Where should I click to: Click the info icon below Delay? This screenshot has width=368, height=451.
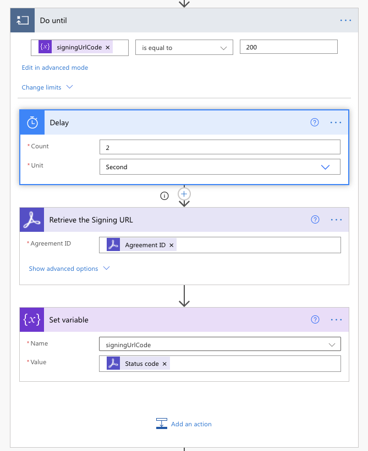(164, 196)
